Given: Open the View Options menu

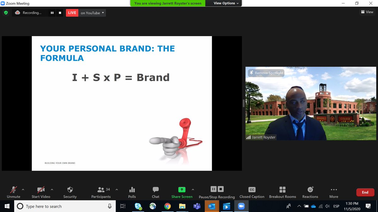Looking at the screenshot, I should coord(226,3).
